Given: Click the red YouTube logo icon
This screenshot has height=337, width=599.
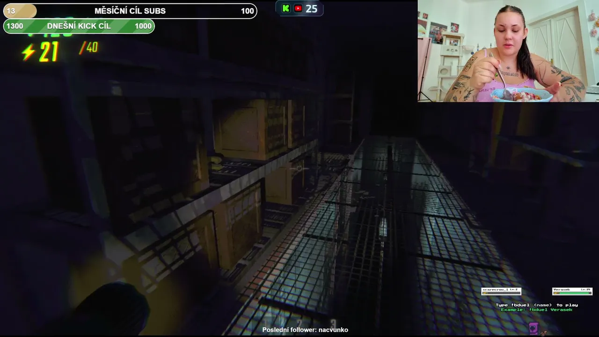Looking at the screenshot, I should tap(298, 8).
